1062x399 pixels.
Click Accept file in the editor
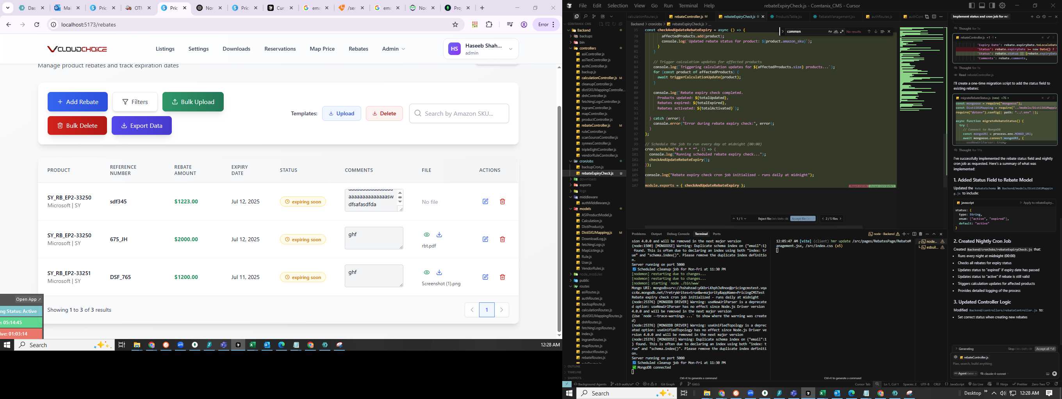[x=803, y=219]
